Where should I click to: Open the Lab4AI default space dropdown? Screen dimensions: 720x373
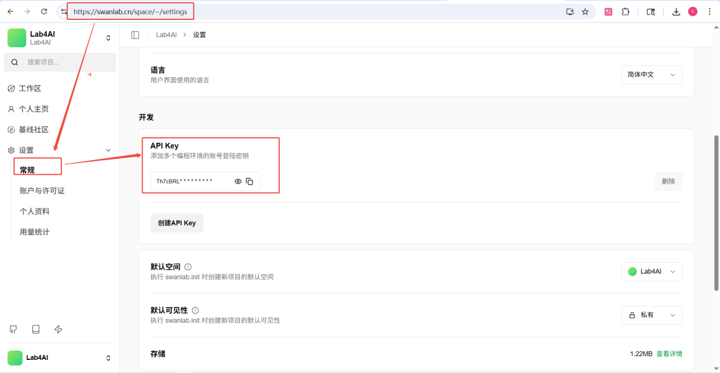pos(652,271)
